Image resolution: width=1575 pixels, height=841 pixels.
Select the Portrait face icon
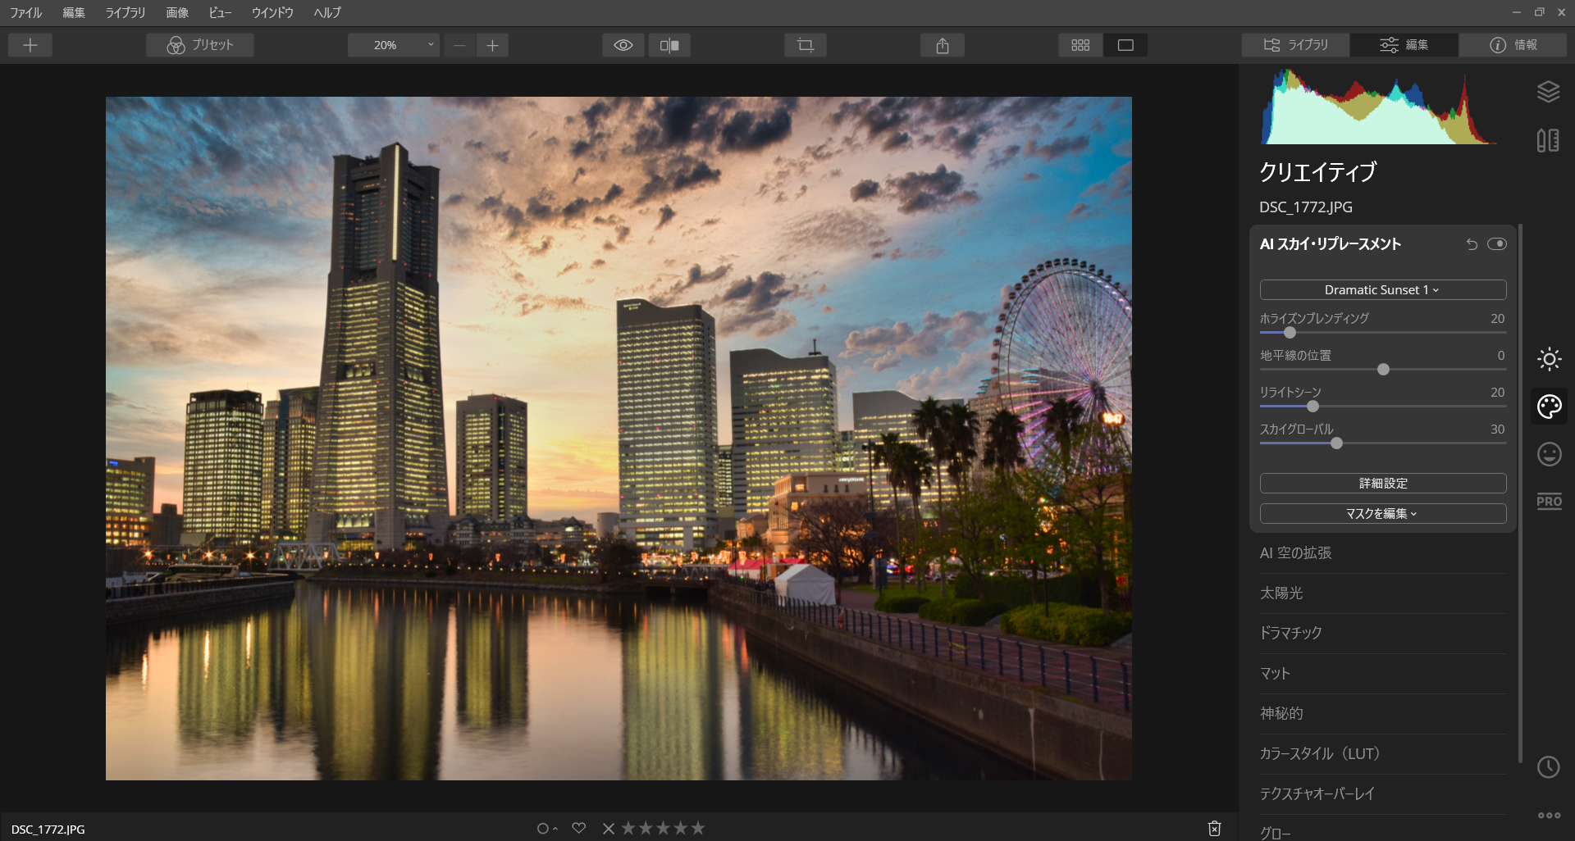1549,454
